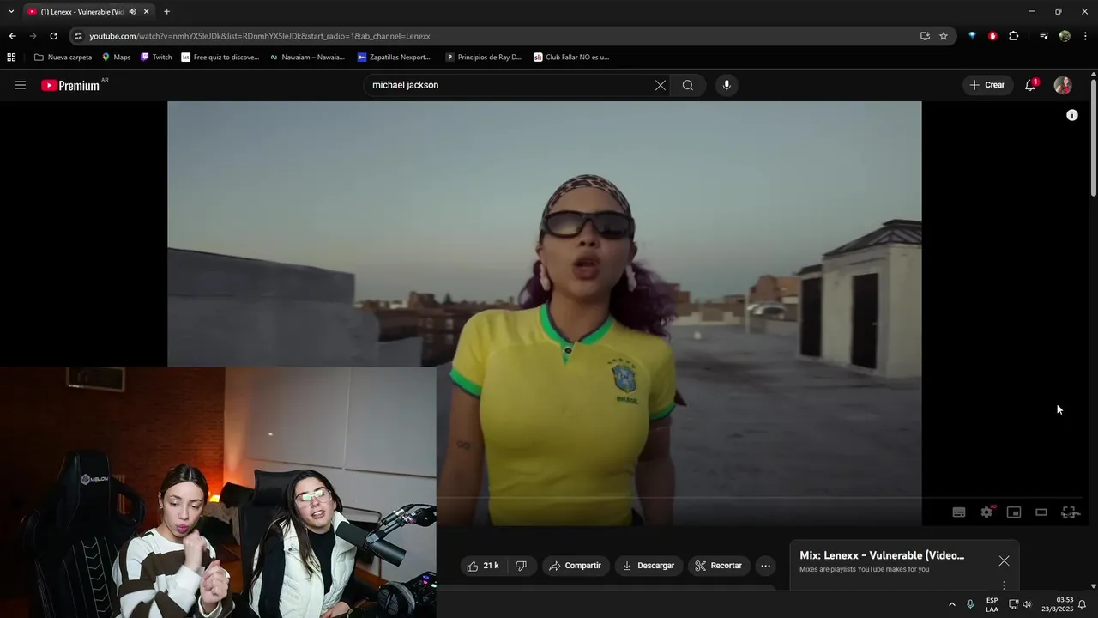Run search with the magnifier button
This screenshot has height=618, width=1098.
click(x=688, y=85)
